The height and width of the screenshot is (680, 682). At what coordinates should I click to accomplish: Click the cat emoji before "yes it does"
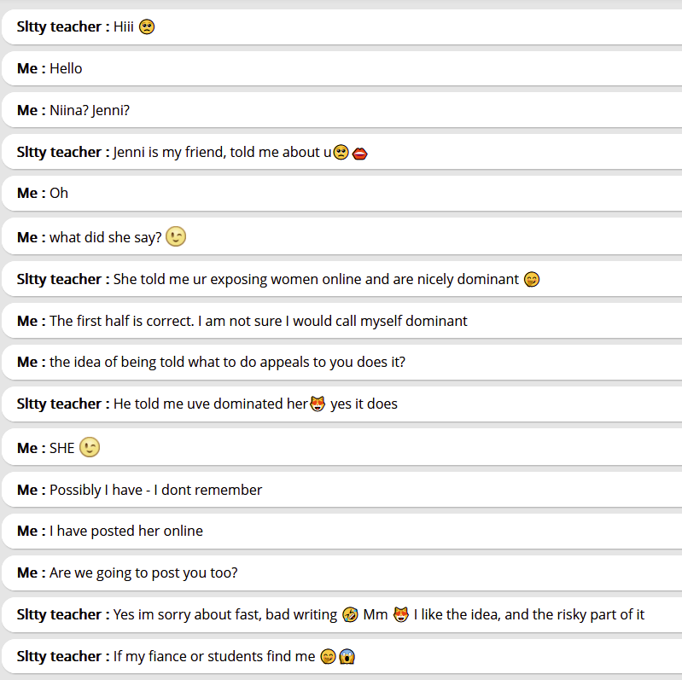point(318,404)
